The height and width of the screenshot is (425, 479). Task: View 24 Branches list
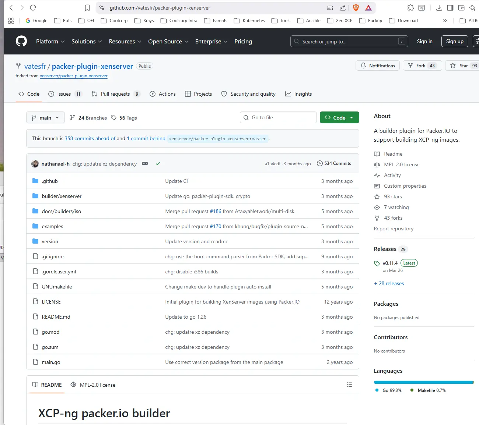pos(88,118)
